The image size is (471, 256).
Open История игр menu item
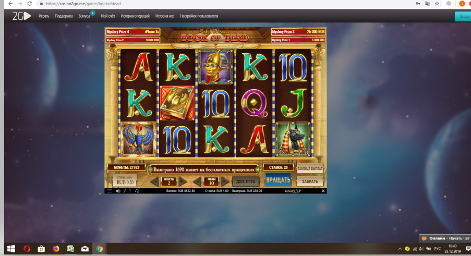[x=165, y=16]
